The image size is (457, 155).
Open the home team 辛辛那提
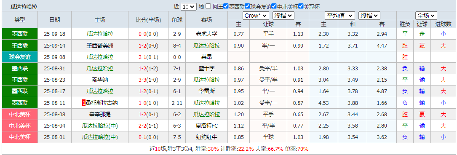pos(100,114)
